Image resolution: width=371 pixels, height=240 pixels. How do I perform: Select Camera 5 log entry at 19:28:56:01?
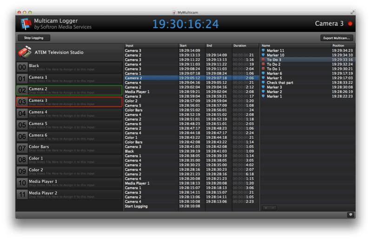[192, 105]
